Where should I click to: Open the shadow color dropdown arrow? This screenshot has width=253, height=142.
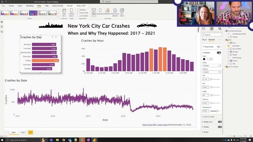208,59
